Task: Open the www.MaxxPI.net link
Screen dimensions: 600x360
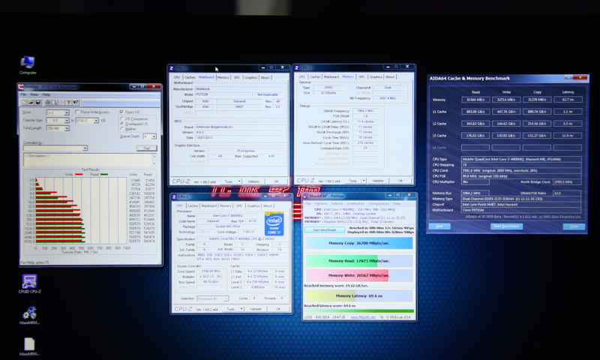Action: (x=363, y=317)
